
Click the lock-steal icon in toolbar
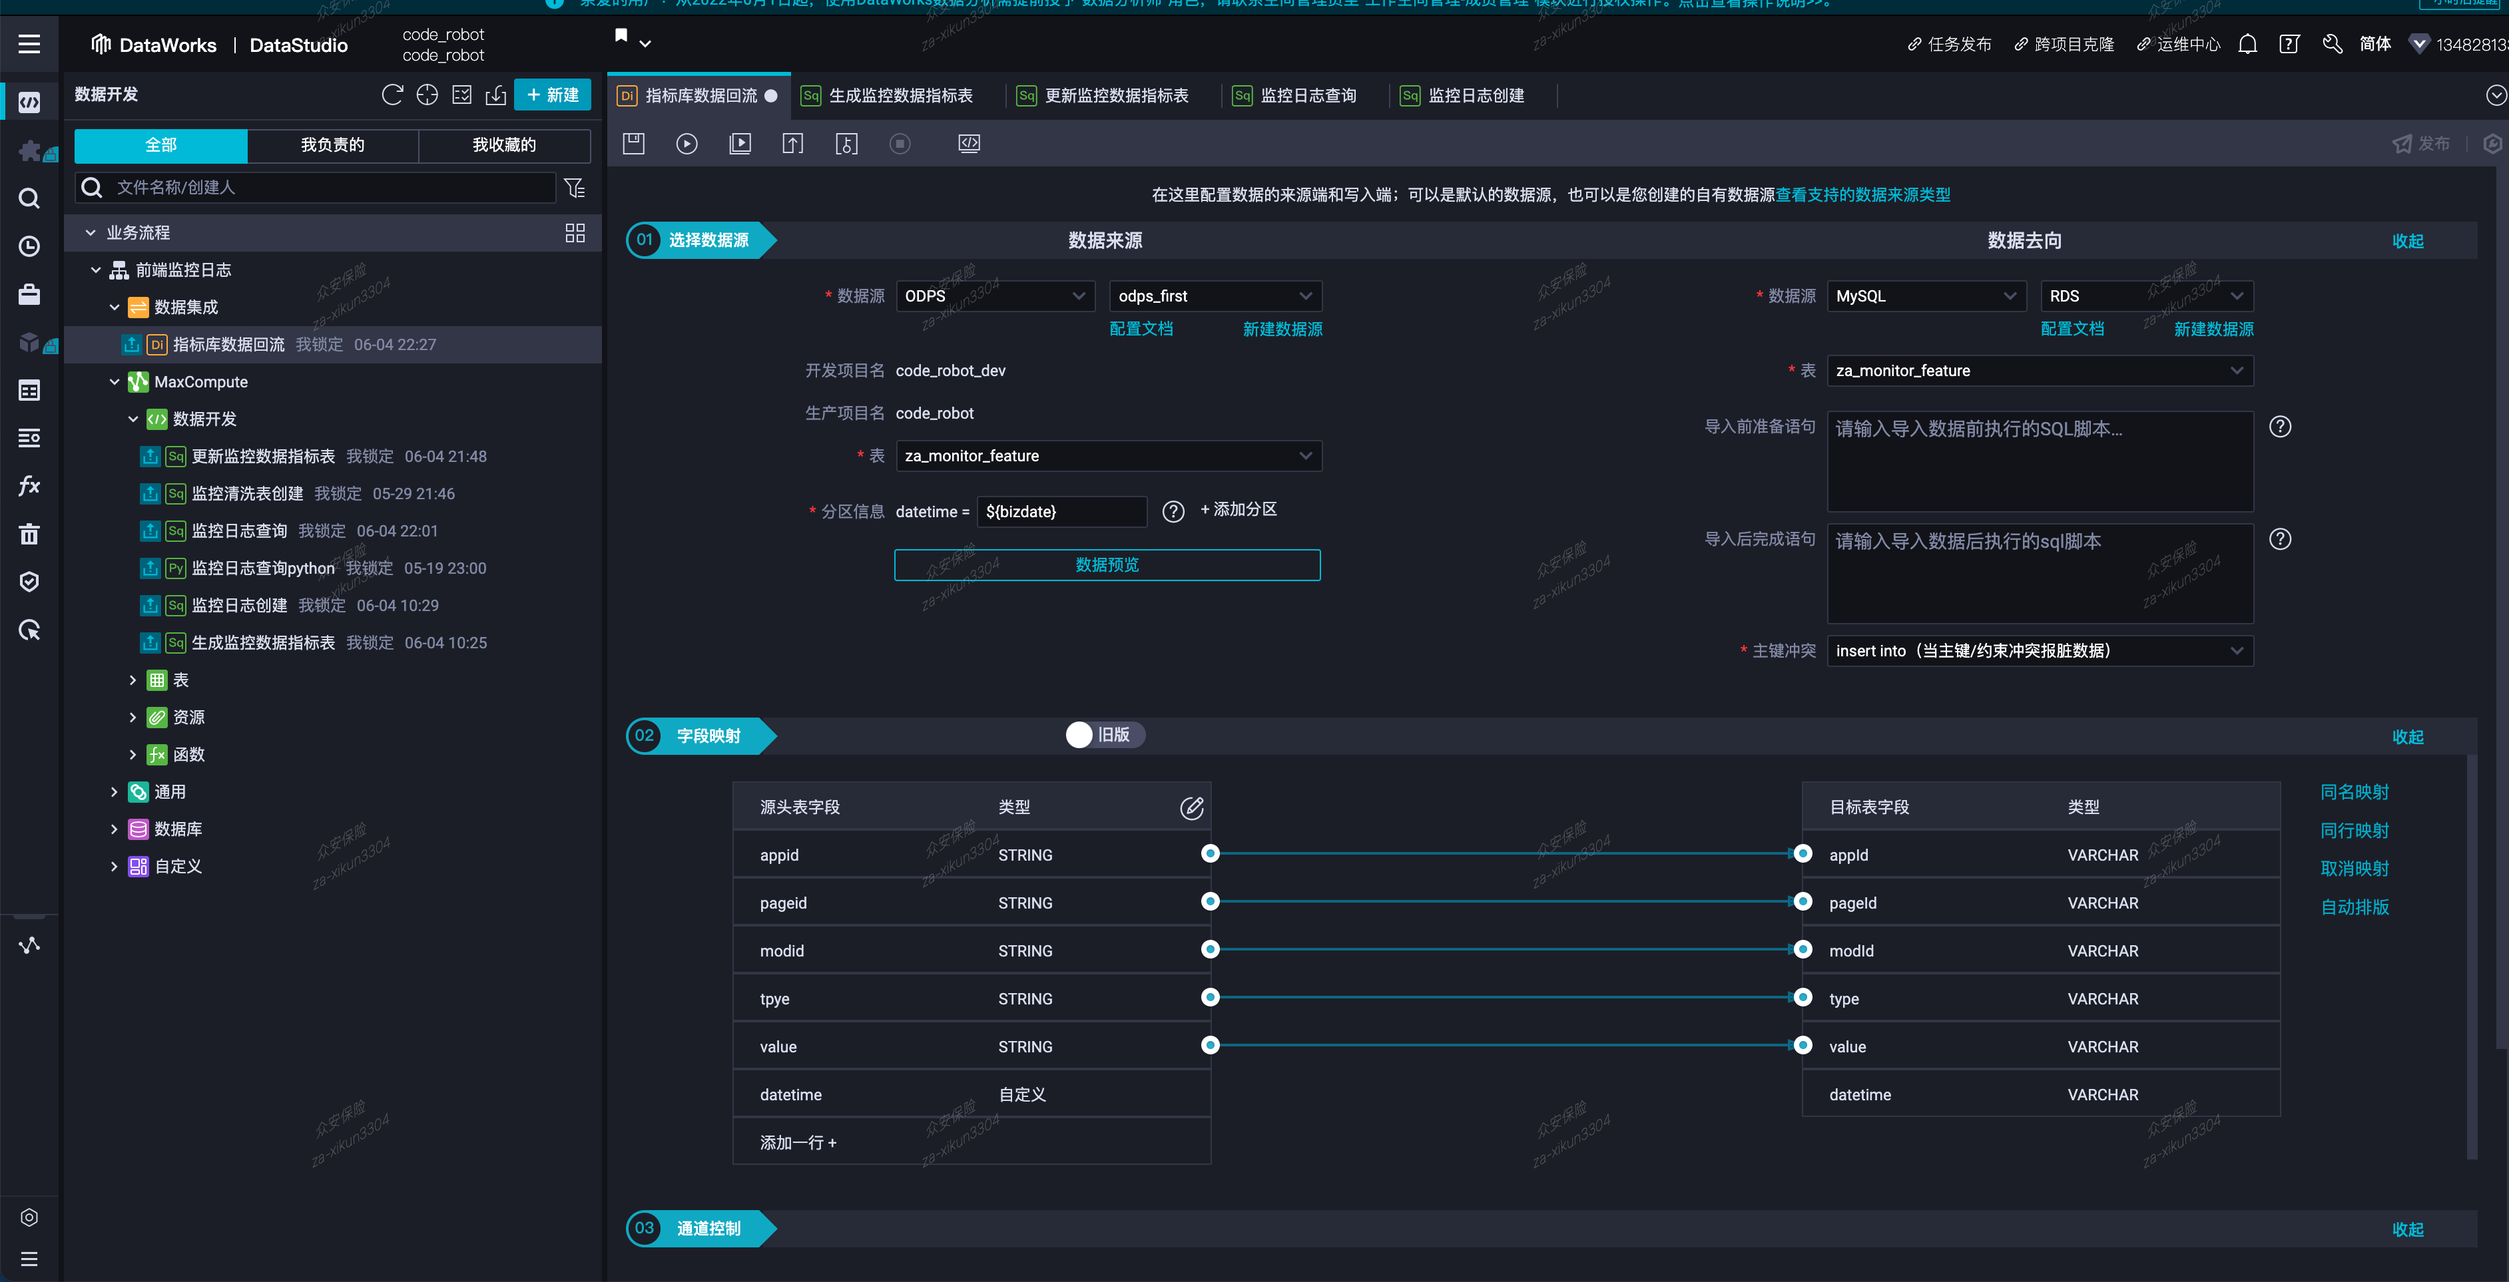point(846,143)
